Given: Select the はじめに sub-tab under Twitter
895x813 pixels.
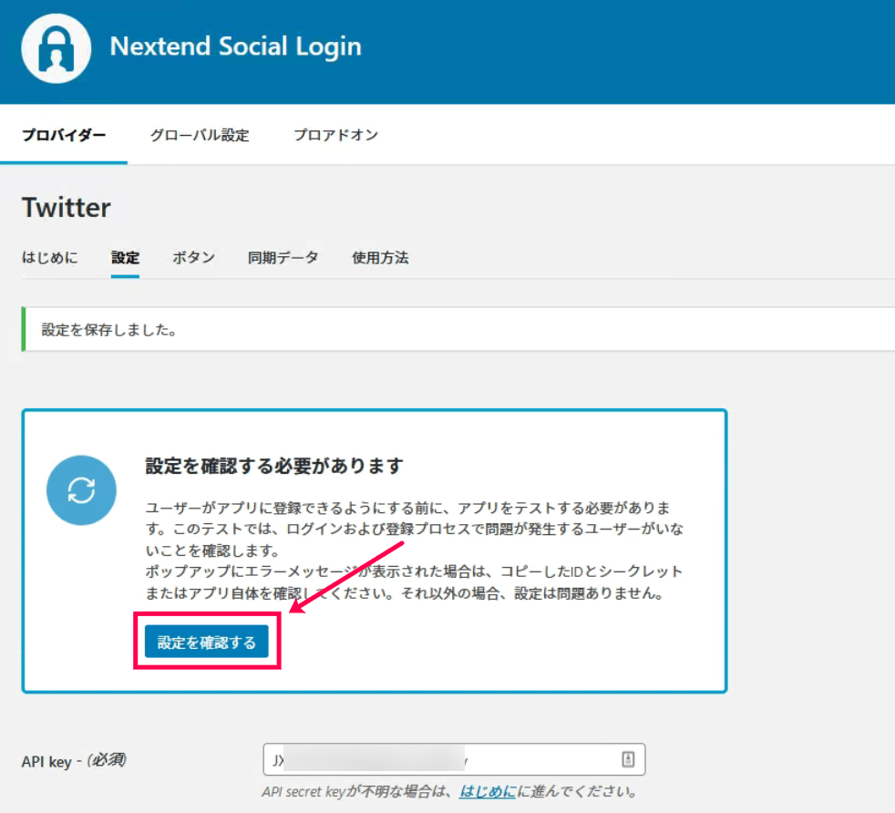Looking at the screenshot, I should point(49,258).
